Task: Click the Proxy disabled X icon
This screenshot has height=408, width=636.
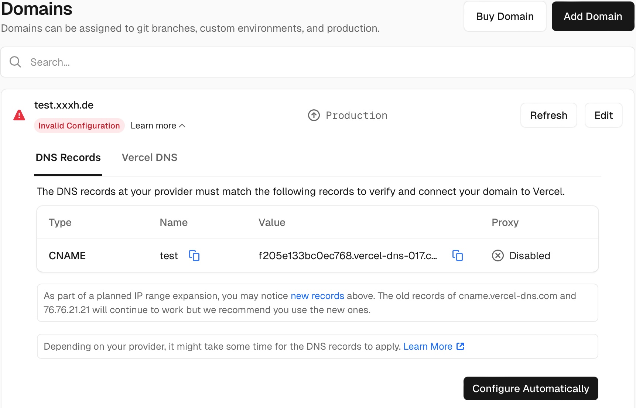Action: pyautogui.click(x=497, y=256)
